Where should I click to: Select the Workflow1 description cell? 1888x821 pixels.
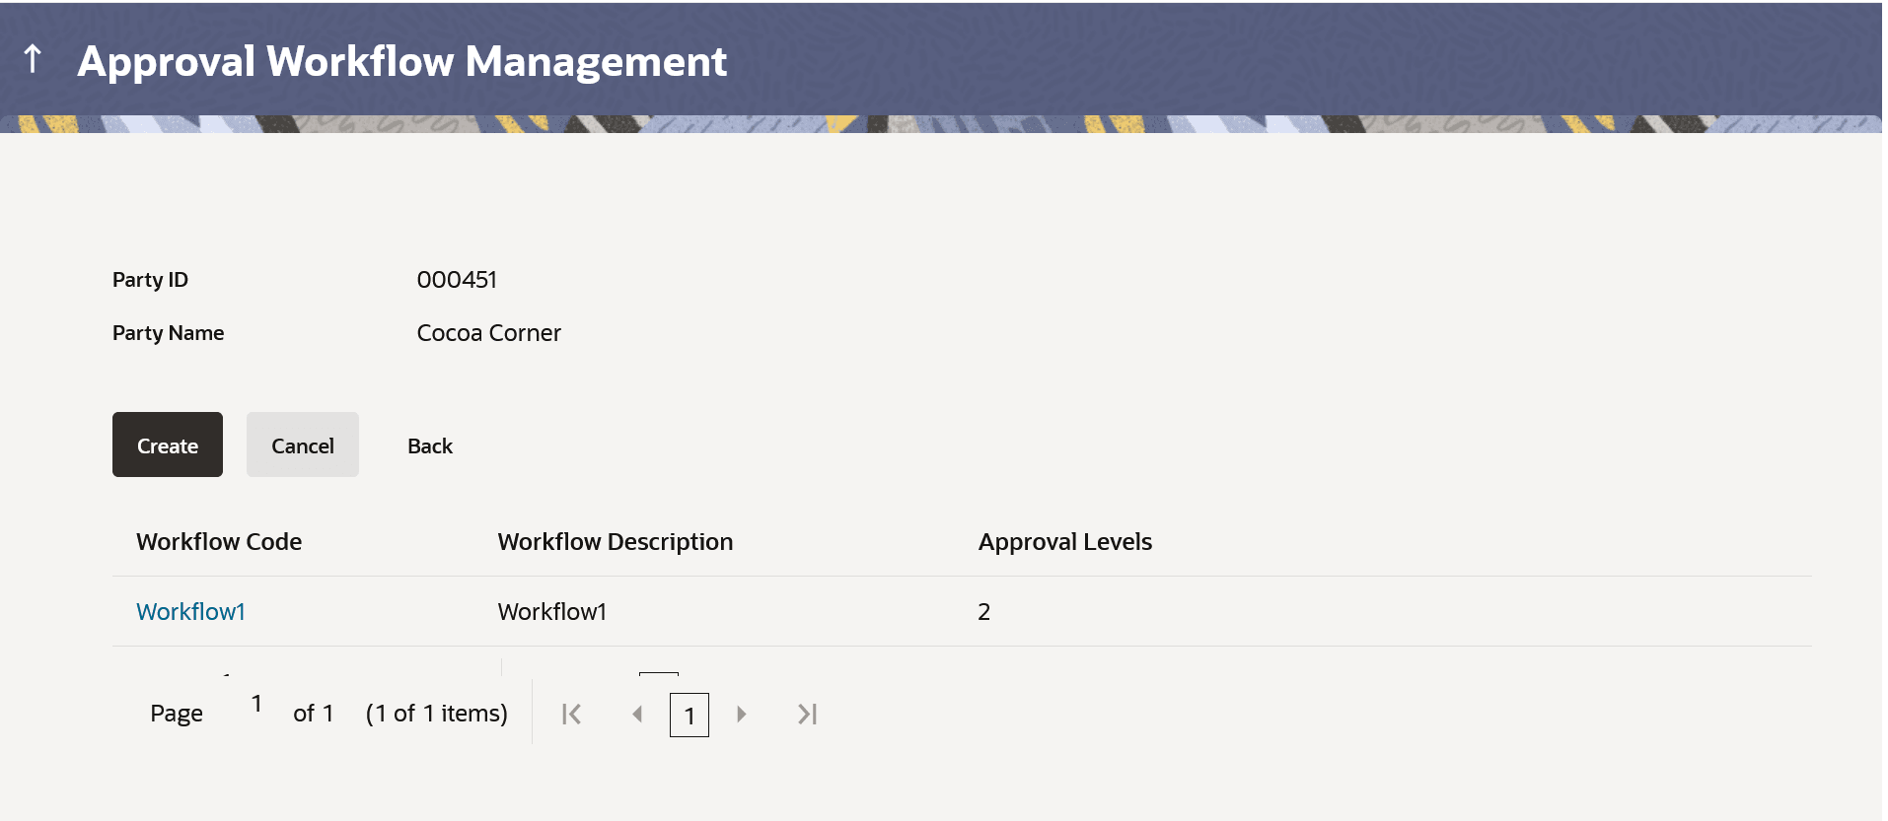551,612
